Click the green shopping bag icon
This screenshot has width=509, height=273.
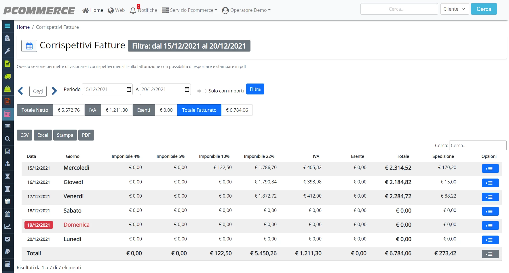point(7,89)
